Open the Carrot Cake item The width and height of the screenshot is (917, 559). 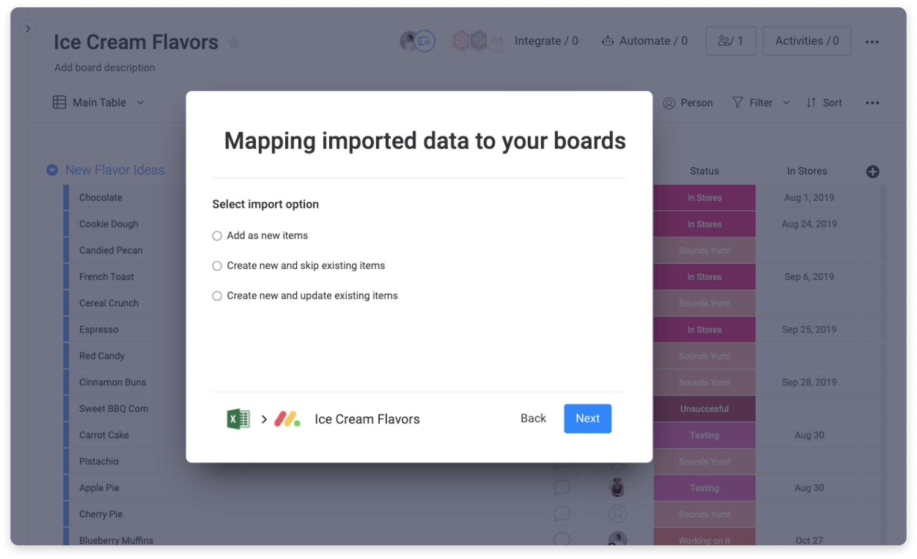(104, 435)
